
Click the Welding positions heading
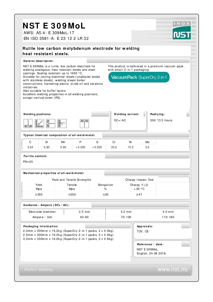click(x=37, y=114)
